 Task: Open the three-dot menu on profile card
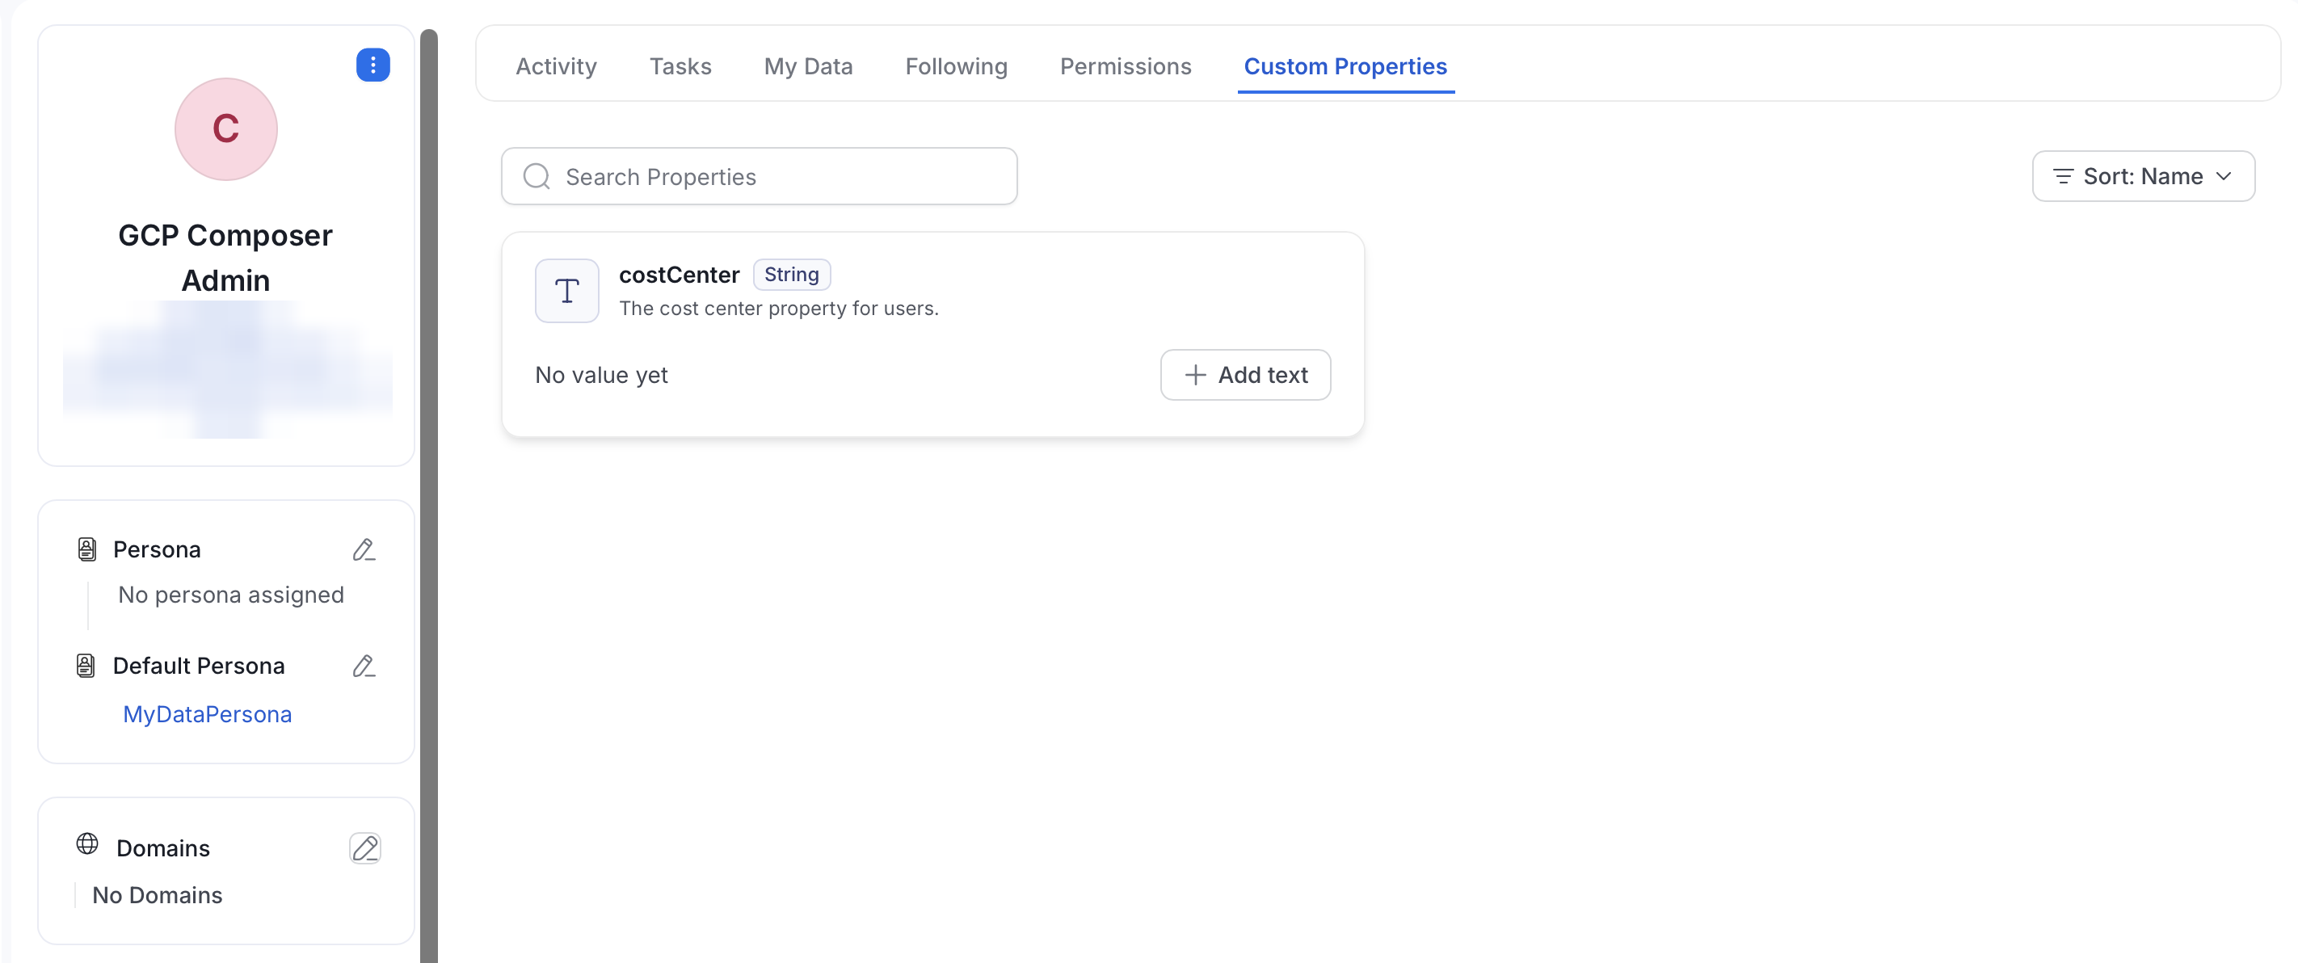[372, 64]
